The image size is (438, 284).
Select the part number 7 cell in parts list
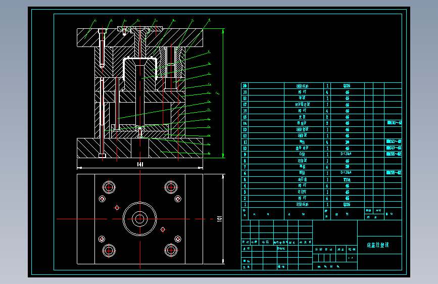245,167
